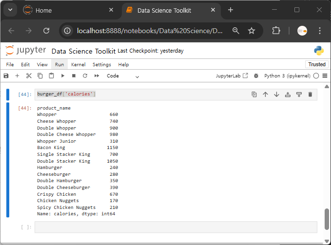
Task: Rename notebook via Data Science Toolkit title
Action: click(83, 51)
